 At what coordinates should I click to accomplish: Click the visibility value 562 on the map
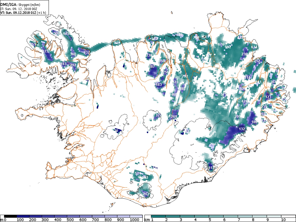point(155,39)
